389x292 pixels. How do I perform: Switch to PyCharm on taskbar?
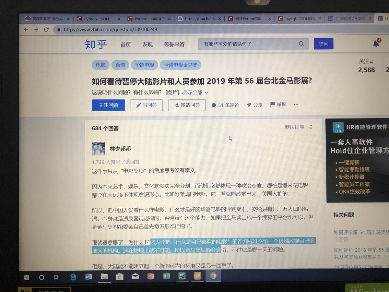click(182, 276)
